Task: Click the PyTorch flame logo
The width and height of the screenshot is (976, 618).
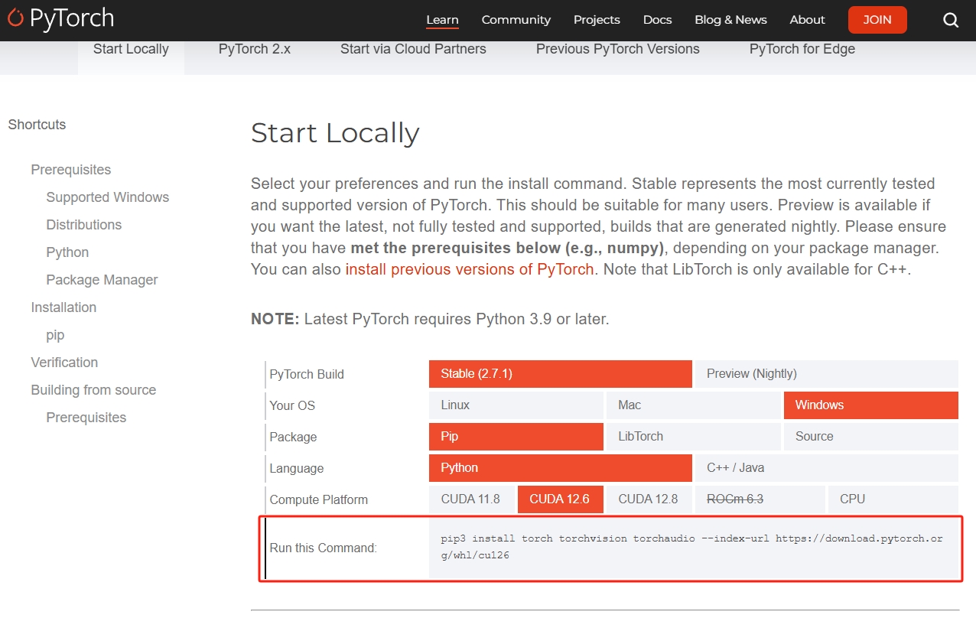Action: 15,18
